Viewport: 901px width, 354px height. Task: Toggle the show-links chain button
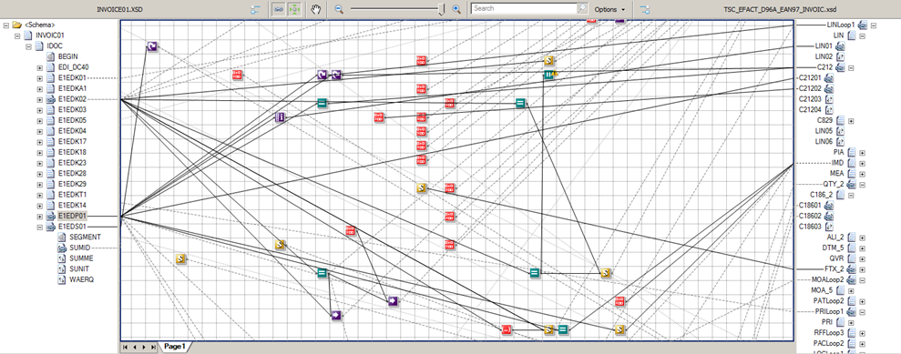click(278, 9)
